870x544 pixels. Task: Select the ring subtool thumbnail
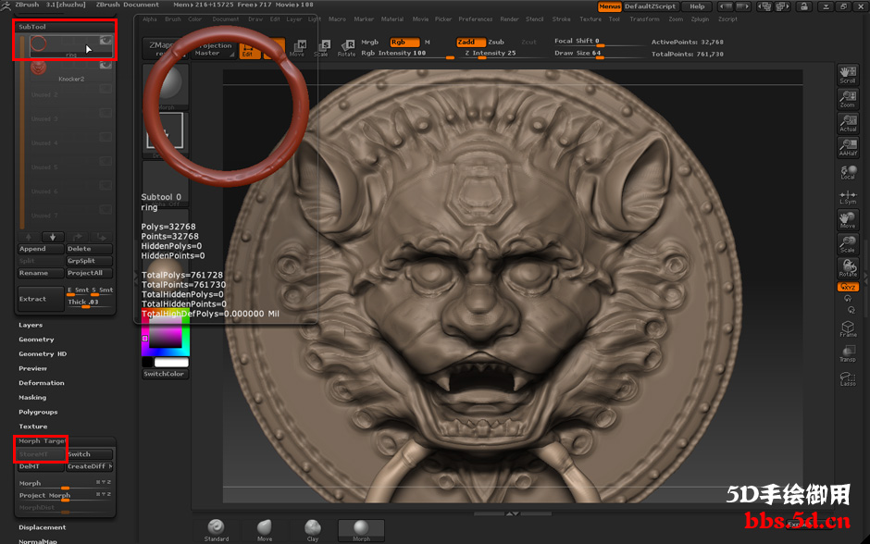click(x=38, y=43)
